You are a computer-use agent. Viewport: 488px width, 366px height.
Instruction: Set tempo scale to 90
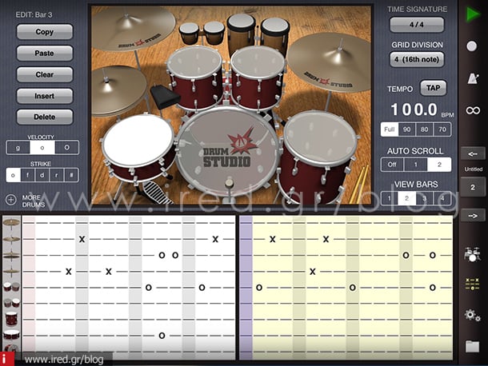pos(406,129)
